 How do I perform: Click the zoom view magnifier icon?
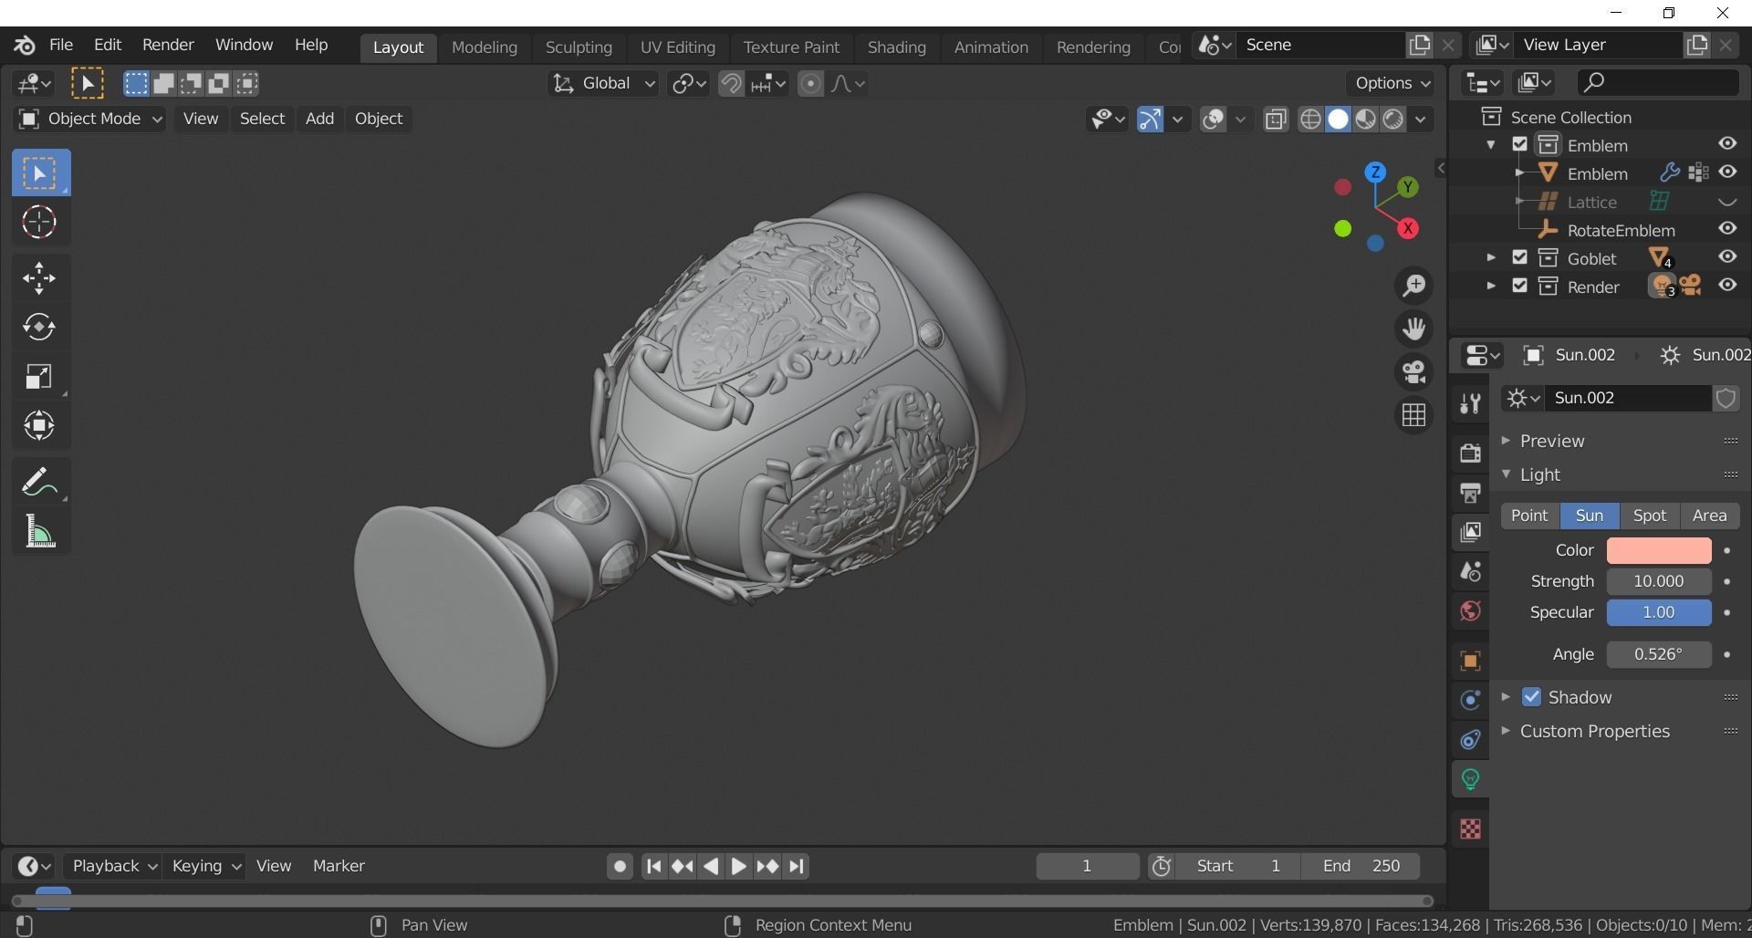(x=1413, y=286)
